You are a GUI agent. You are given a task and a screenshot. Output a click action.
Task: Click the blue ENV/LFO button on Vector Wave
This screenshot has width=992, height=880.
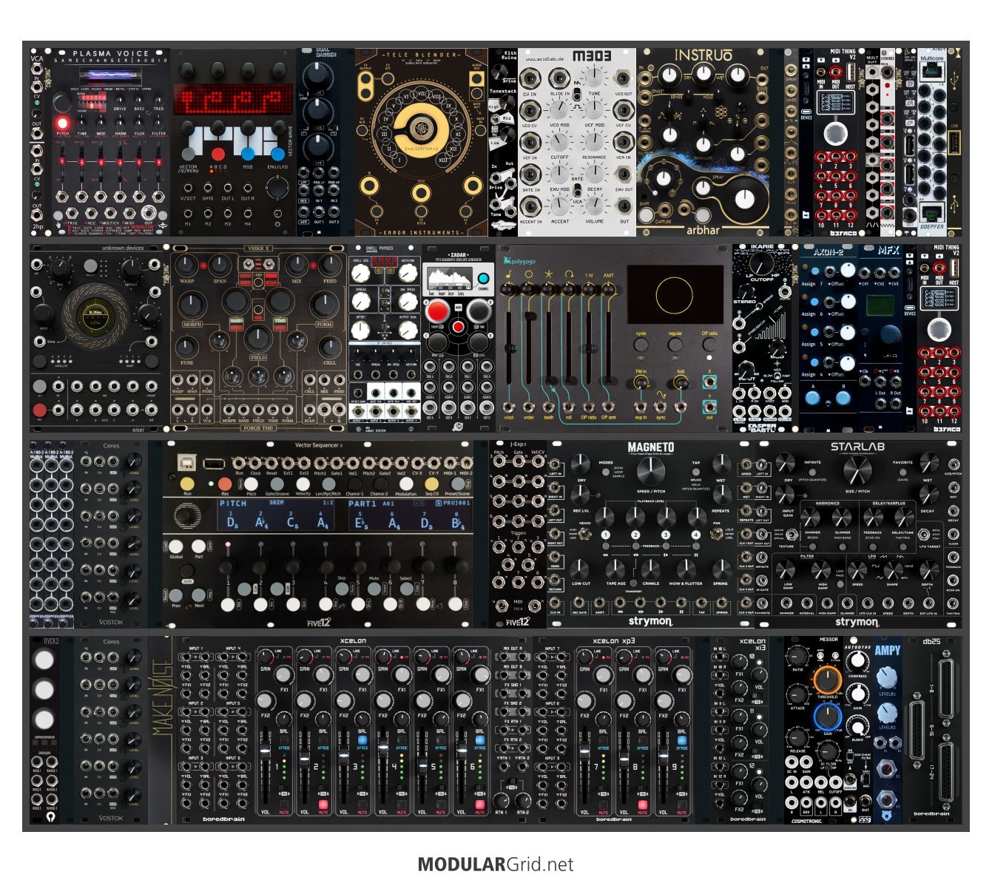pos(277,154)
